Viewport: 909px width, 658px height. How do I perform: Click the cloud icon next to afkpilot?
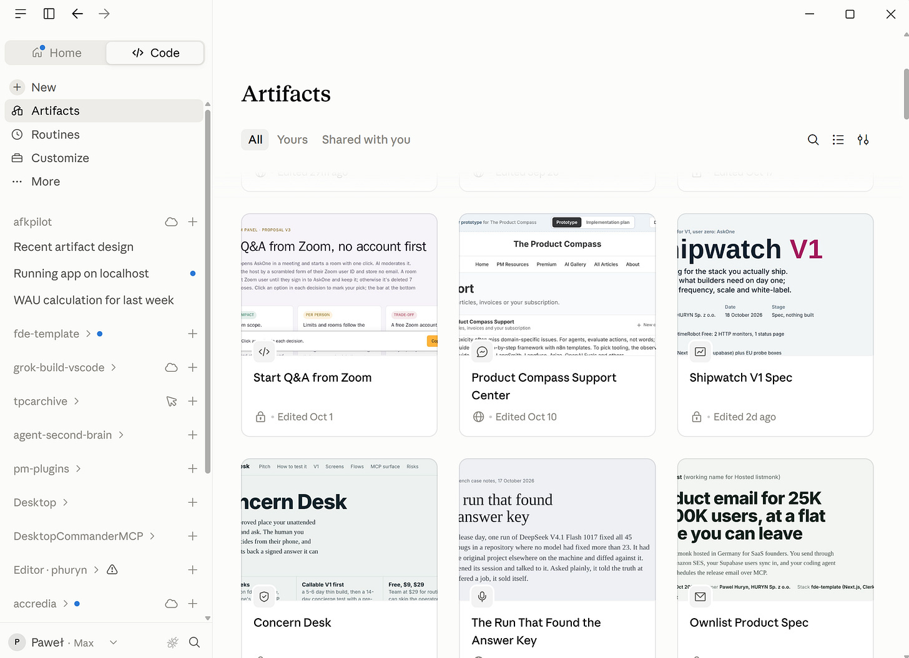pyautogui.click(x=171, y=222)
